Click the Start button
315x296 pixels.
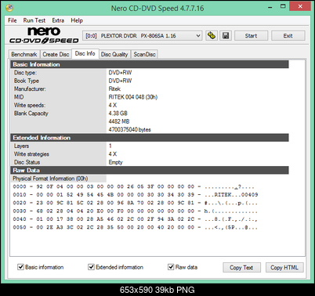tap(251, 36)
